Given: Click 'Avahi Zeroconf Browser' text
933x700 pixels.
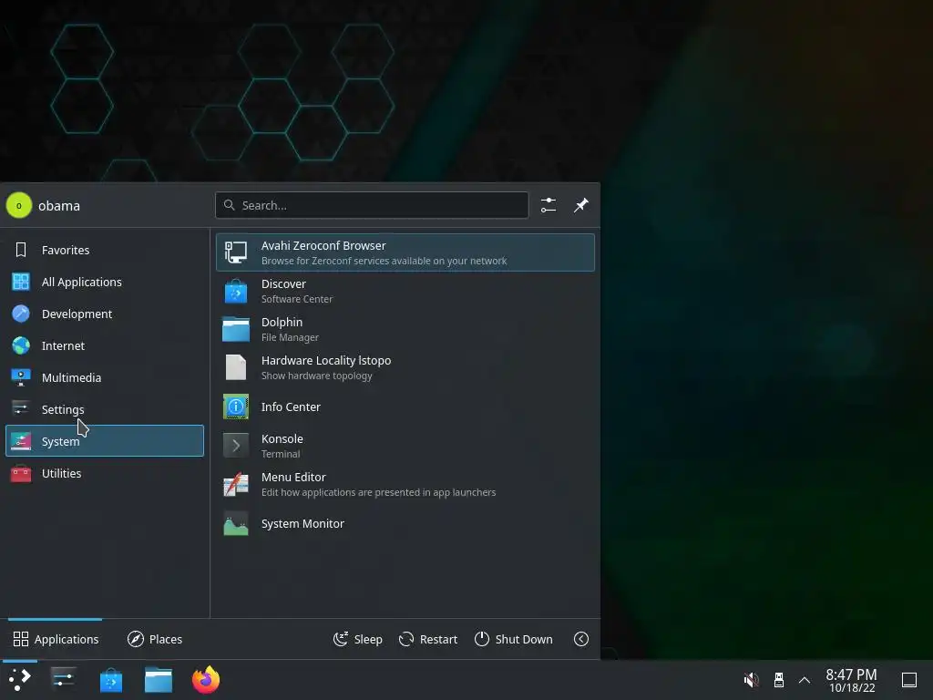Looking at the screenshot, I should point(323,246).
